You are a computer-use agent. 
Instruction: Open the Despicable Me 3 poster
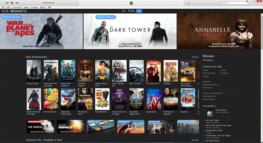click(x=102, y=99)
